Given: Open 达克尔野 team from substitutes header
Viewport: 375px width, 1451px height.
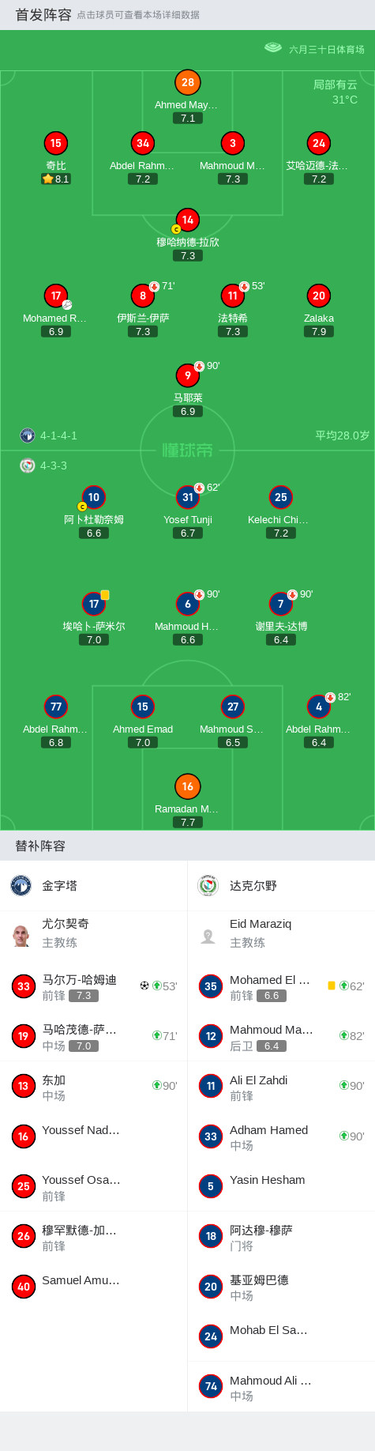Looking at the screenshot, I should click(281, 886).
